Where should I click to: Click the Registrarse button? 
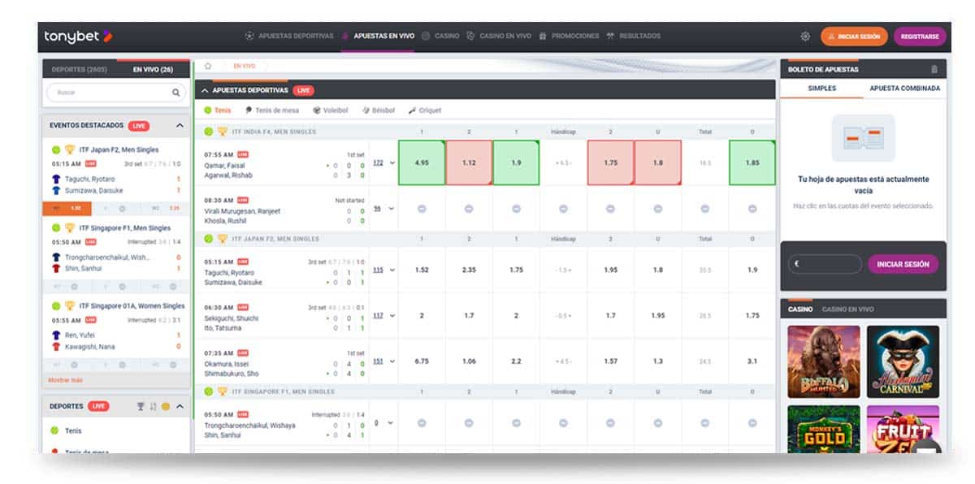[x=920, y=37]
